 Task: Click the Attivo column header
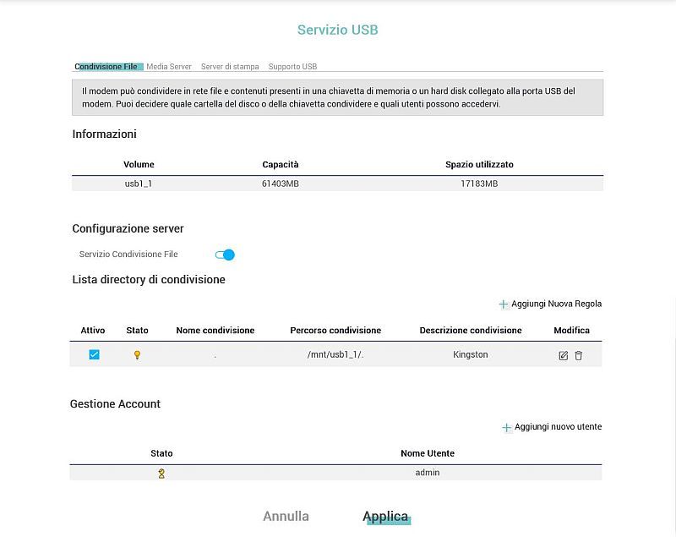point(93,331)
